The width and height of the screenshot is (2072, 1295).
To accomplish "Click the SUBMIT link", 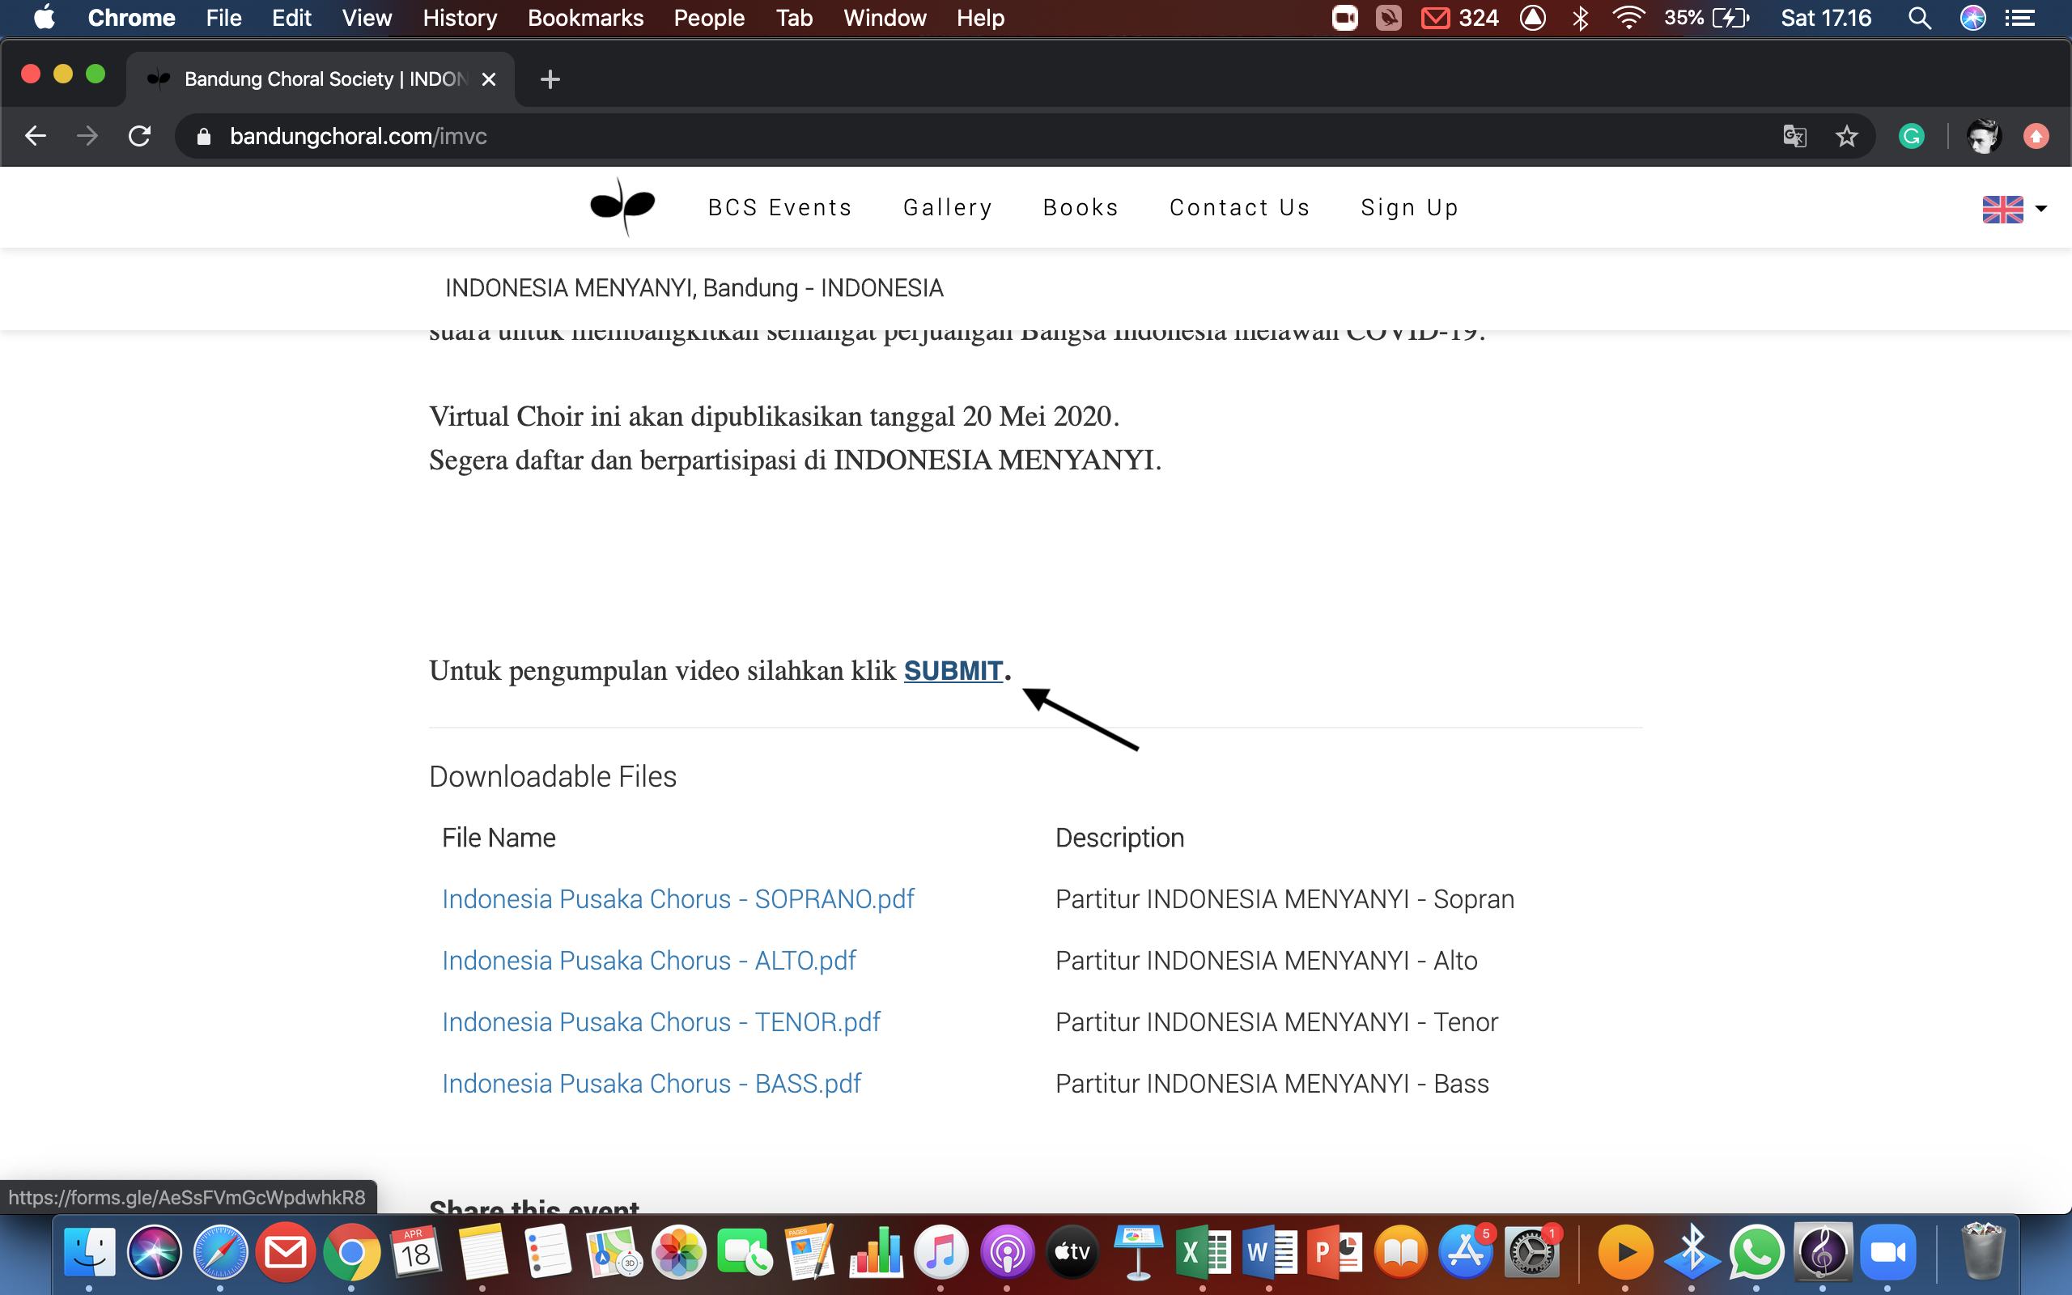I will [952, 671].
